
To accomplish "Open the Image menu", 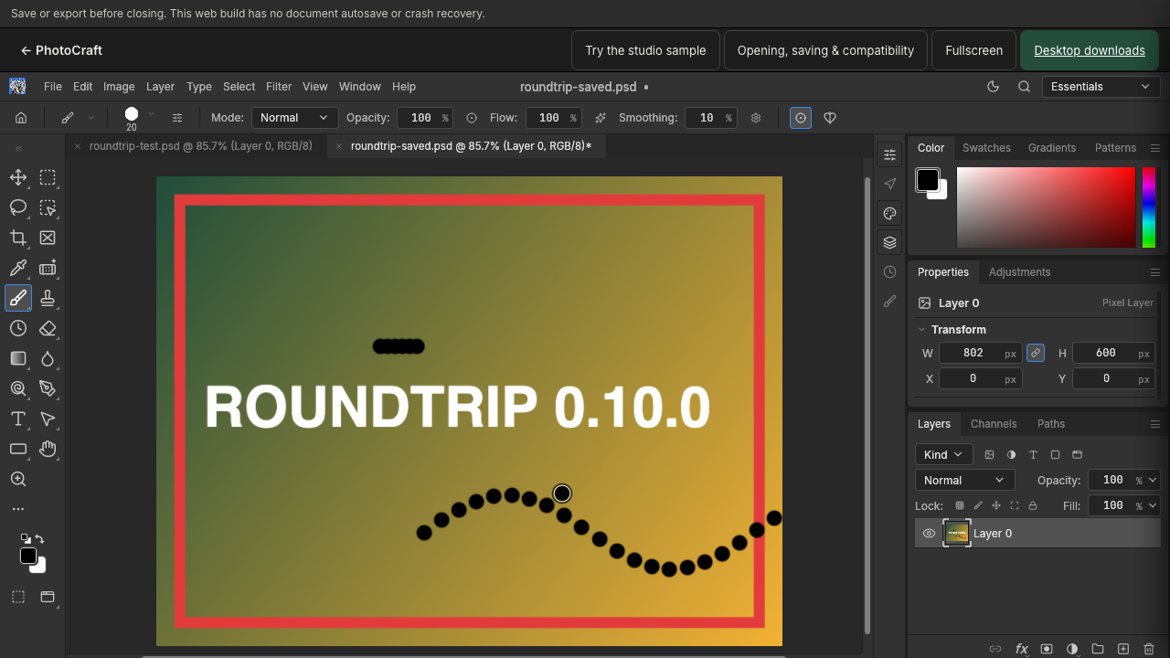I will coord(119,87).
